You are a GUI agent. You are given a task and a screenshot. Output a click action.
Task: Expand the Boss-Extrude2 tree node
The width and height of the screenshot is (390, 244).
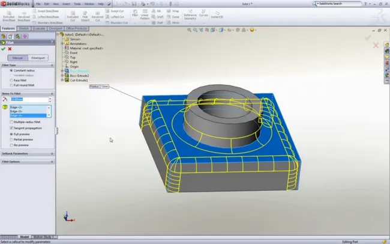[62, 76]
